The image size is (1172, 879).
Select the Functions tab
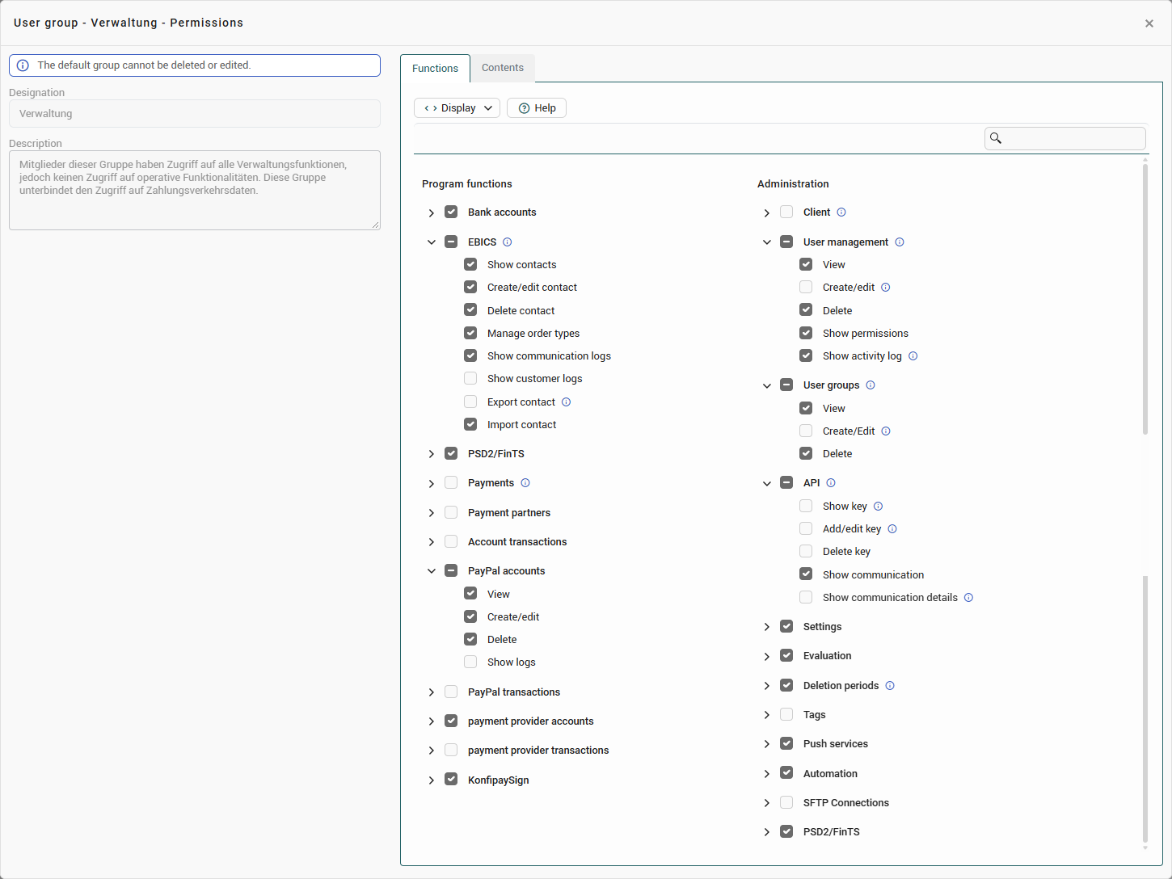point(435,69)
